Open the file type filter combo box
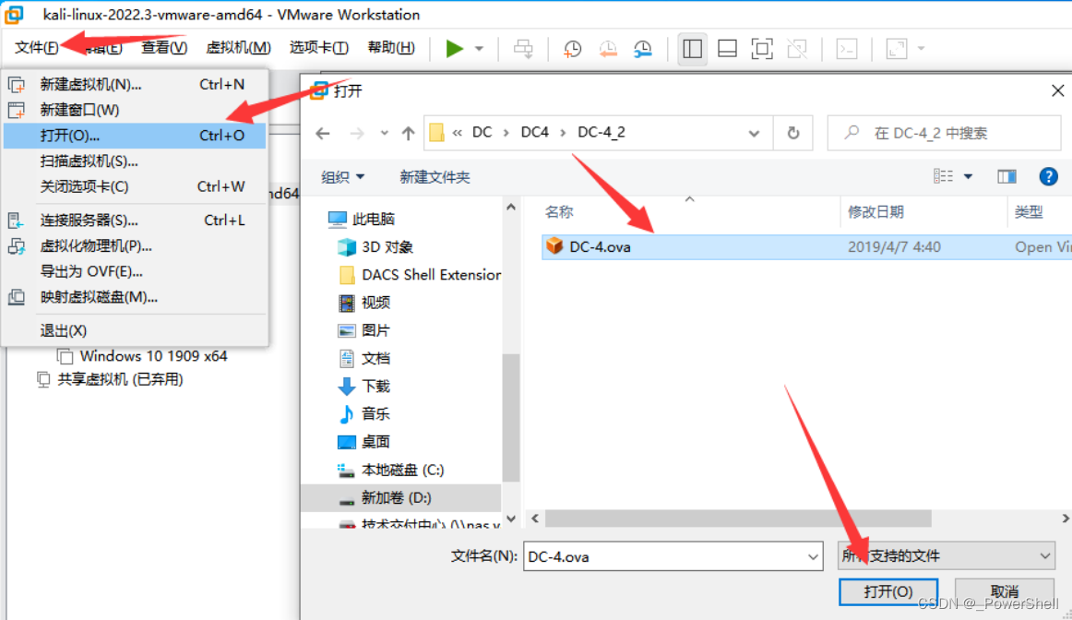The height and width of the screenshot is (620, 1072). click(947, 556)
